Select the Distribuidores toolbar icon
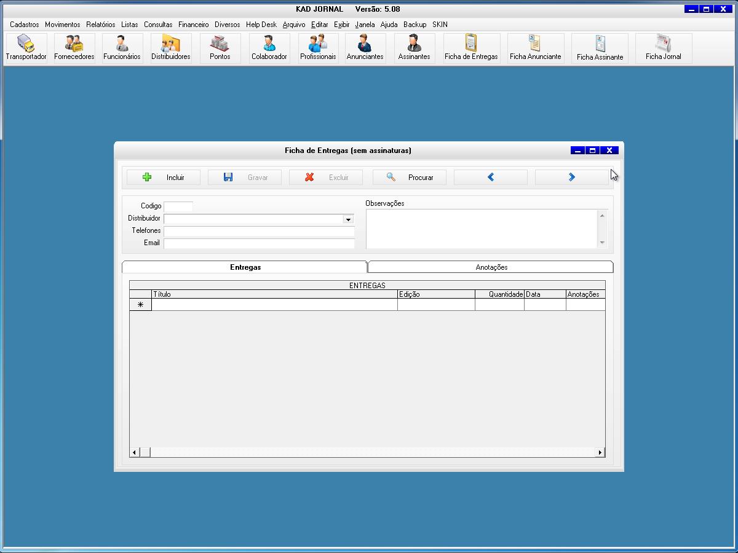The image size is (738, 553). [170, 48]
